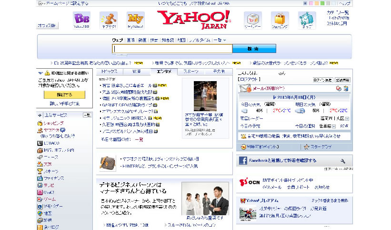This screenshot has width=391, height=230.
Task: Click the Office version button
Action: coord(47,25)
